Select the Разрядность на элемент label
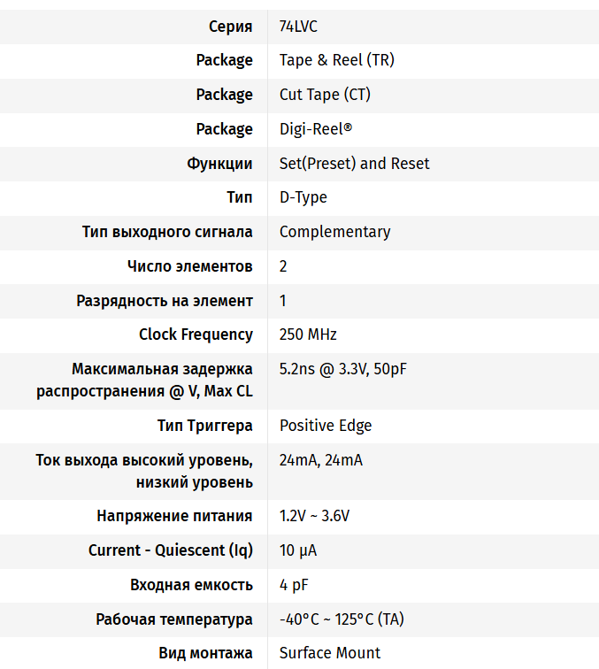Image resolution: width=599 pixels, height=669 pixels. [165, 301]
